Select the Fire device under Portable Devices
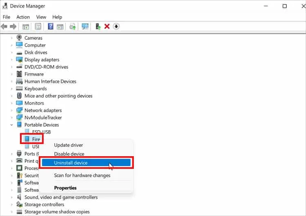This screenshot has height=216, width=306. [x=36, y=139]
